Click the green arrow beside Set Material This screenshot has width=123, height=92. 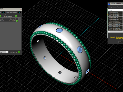(x=19, y=52)
